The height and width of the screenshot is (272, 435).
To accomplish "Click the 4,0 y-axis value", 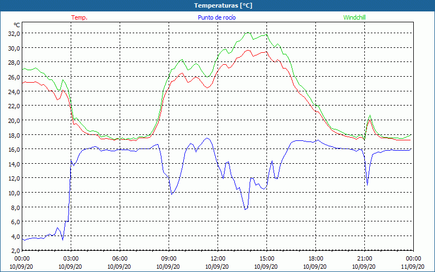I will [15, 236].
